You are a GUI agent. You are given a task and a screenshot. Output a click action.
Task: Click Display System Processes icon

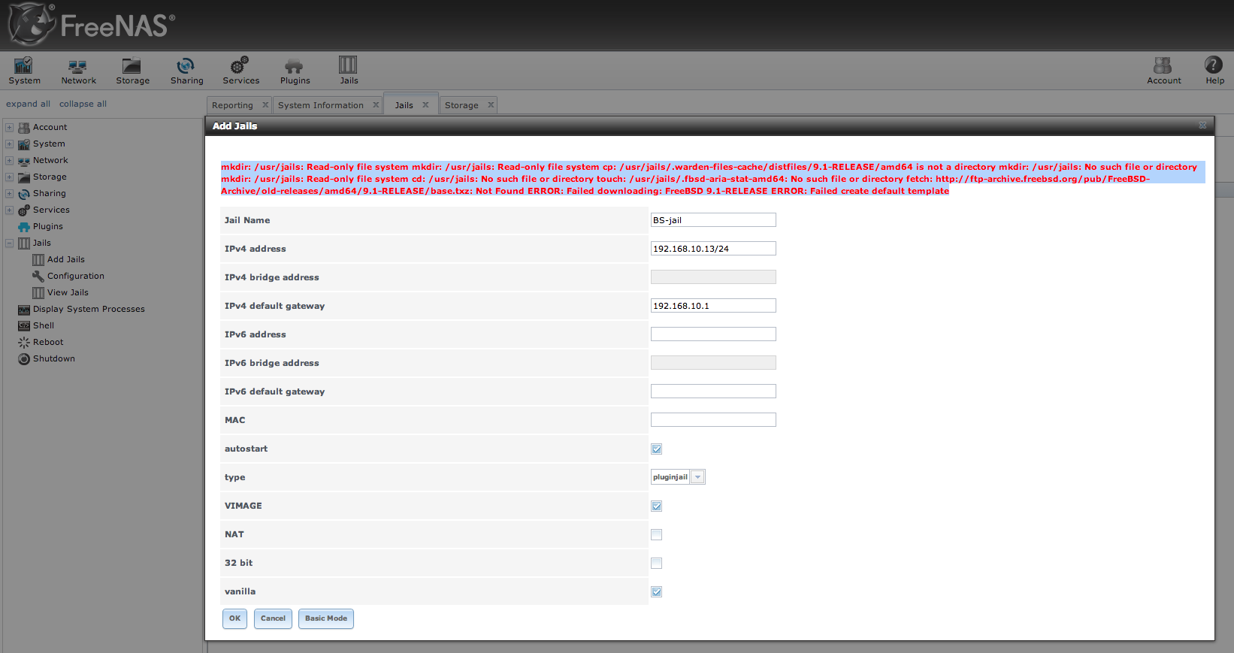24,310
